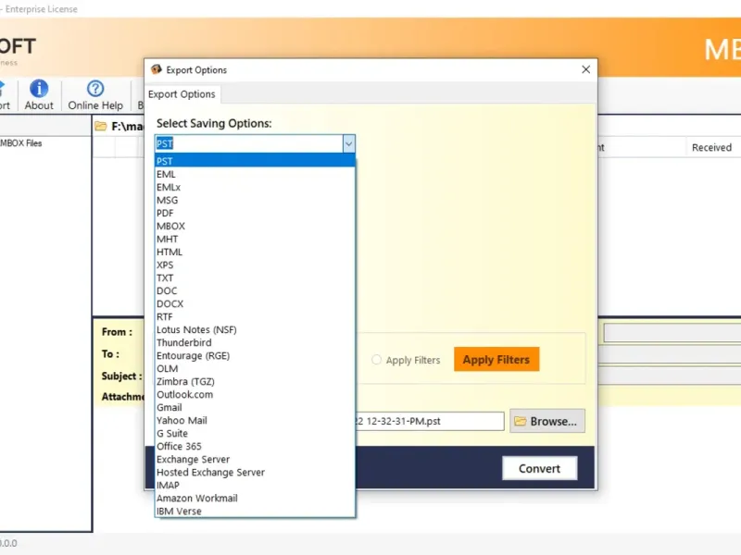
Task: Pick Office 365 from the list
Action: (255, 447)
